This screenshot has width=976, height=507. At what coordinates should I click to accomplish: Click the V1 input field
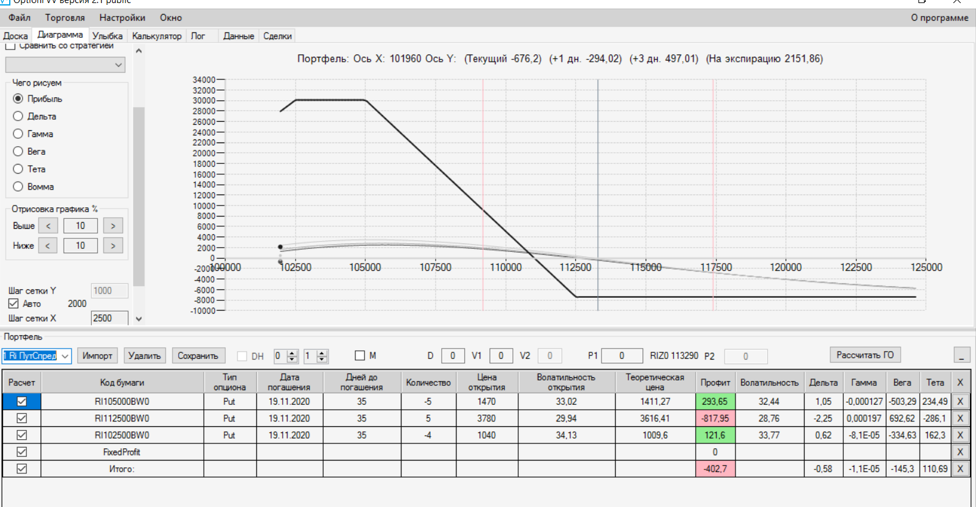tap(501, 355)
